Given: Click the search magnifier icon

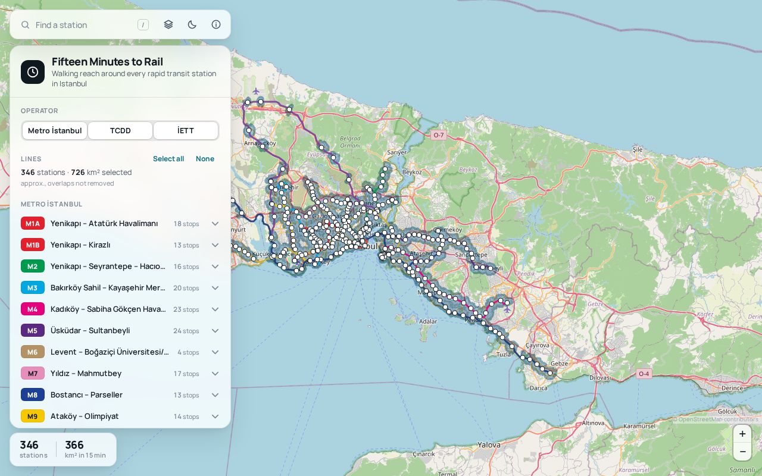Looking at the screenshot, I should [x=26, y=25].
